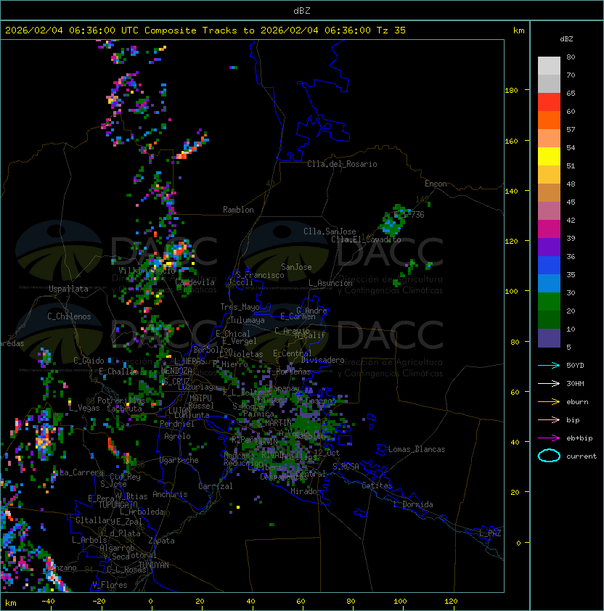
Task: Click the '50YD' legend label
Action: coord(575,365)
